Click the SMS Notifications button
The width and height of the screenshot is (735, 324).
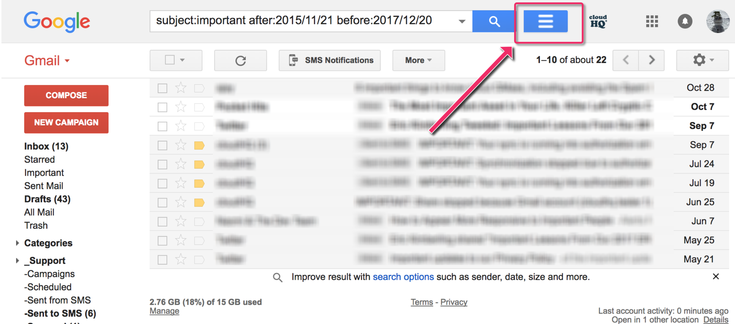[x=329, y=60]
